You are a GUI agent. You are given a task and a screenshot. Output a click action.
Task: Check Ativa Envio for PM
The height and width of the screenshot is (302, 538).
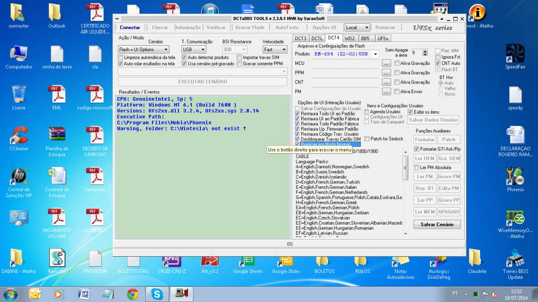396,92
